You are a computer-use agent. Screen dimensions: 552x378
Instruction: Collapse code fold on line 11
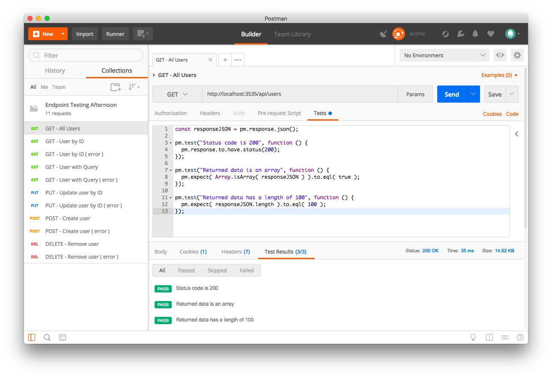[171, 198]
